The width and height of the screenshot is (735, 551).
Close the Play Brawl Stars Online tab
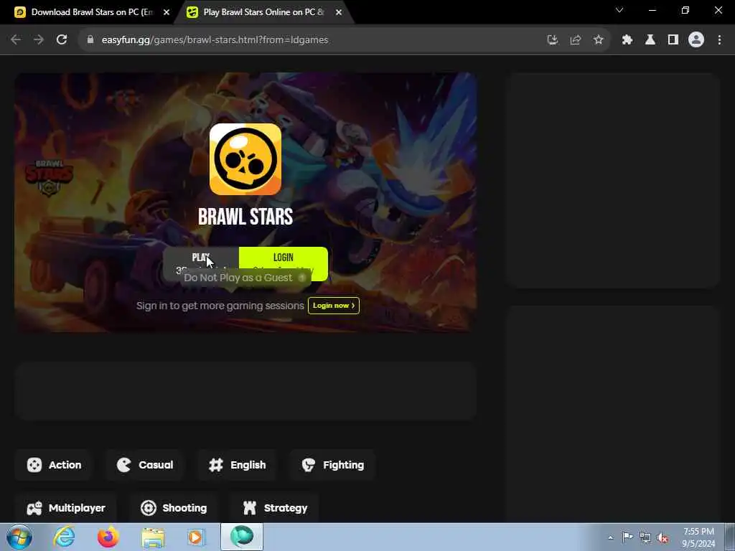point(339,13)
